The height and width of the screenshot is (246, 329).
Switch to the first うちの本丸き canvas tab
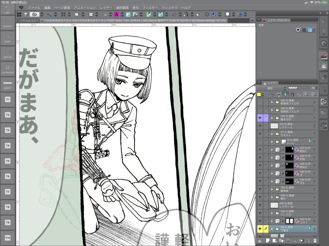point(28,21)
